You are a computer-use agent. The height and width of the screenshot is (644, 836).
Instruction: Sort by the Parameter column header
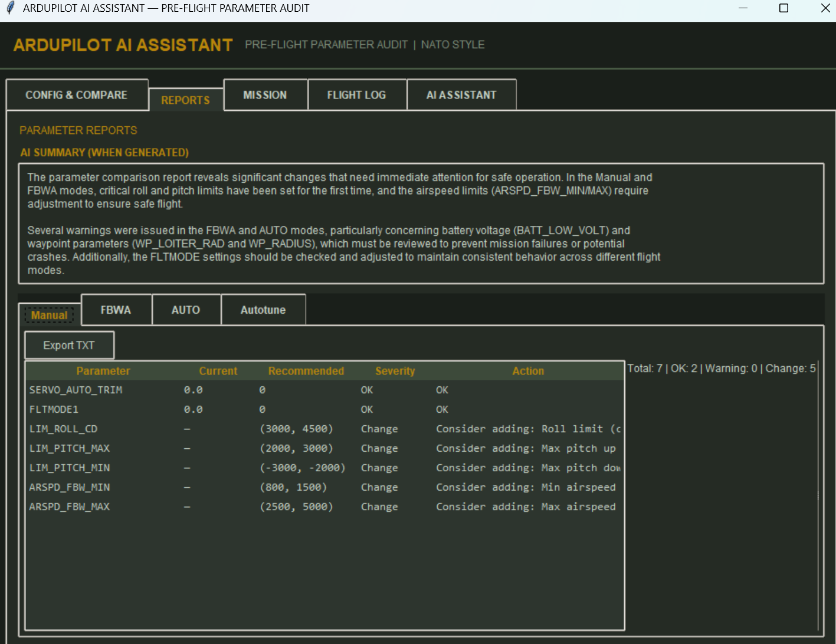click(x=103, y=371)
